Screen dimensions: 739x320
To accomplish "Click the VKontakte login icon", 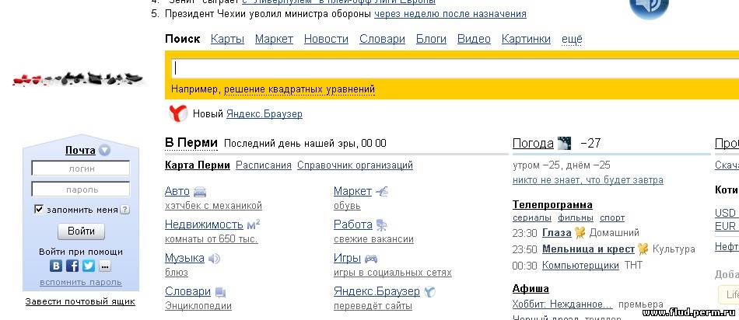I will pos(57,266).
